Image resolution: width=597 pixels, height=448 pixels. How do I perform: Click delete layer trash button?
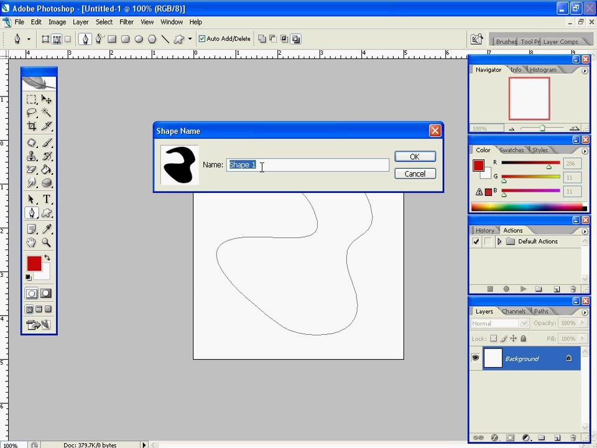click(573, 437)
